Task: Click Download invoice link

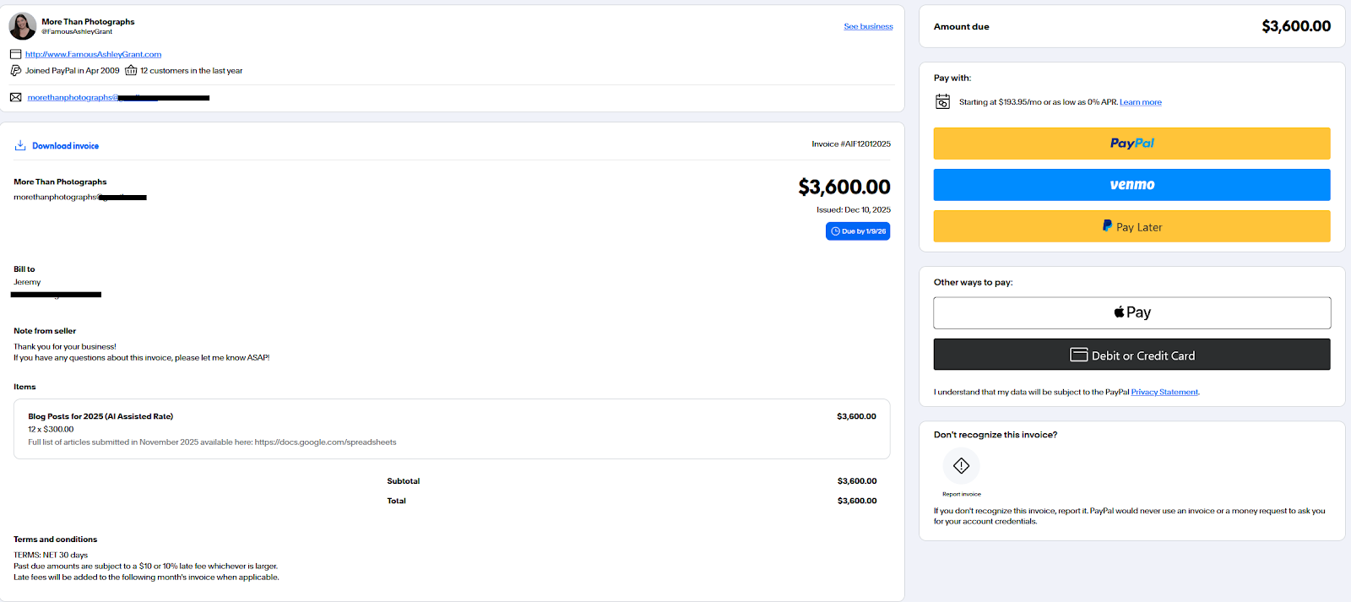Action: (65, 146)
